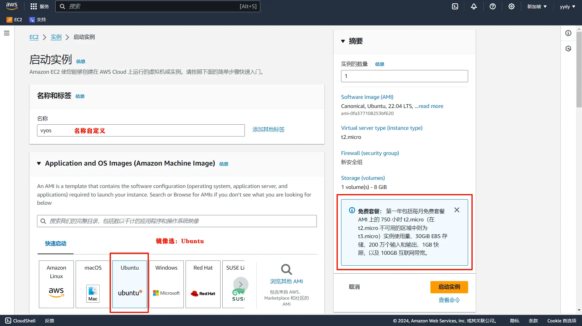Open the AWS home logo
Viewport: 582px width, 326px height.
[x=12, y=6]
